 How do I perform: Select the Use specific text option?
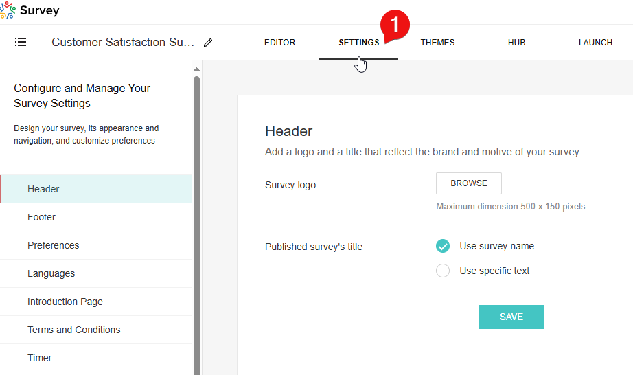coord(443,271)
